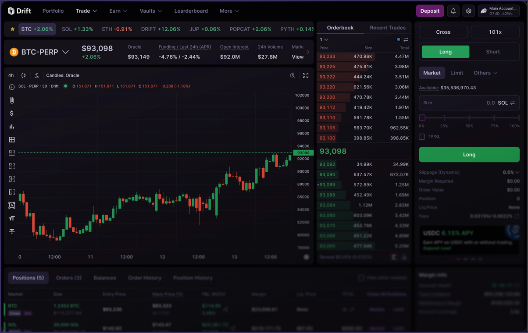Select ETH -0.91% ticker

pyautogui.click(x=117, y=29)
